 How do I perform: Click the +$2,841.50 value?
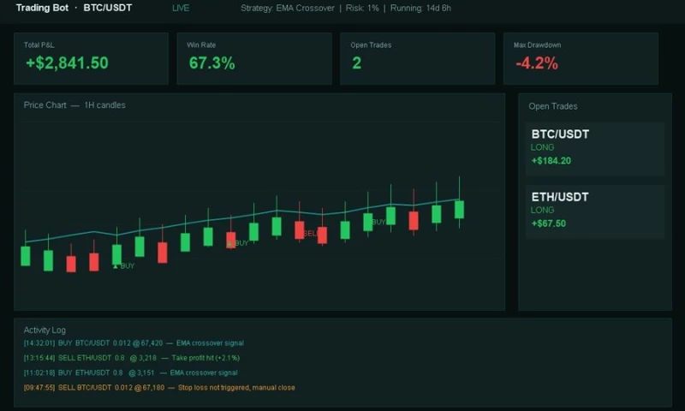[x=67, y=63]
